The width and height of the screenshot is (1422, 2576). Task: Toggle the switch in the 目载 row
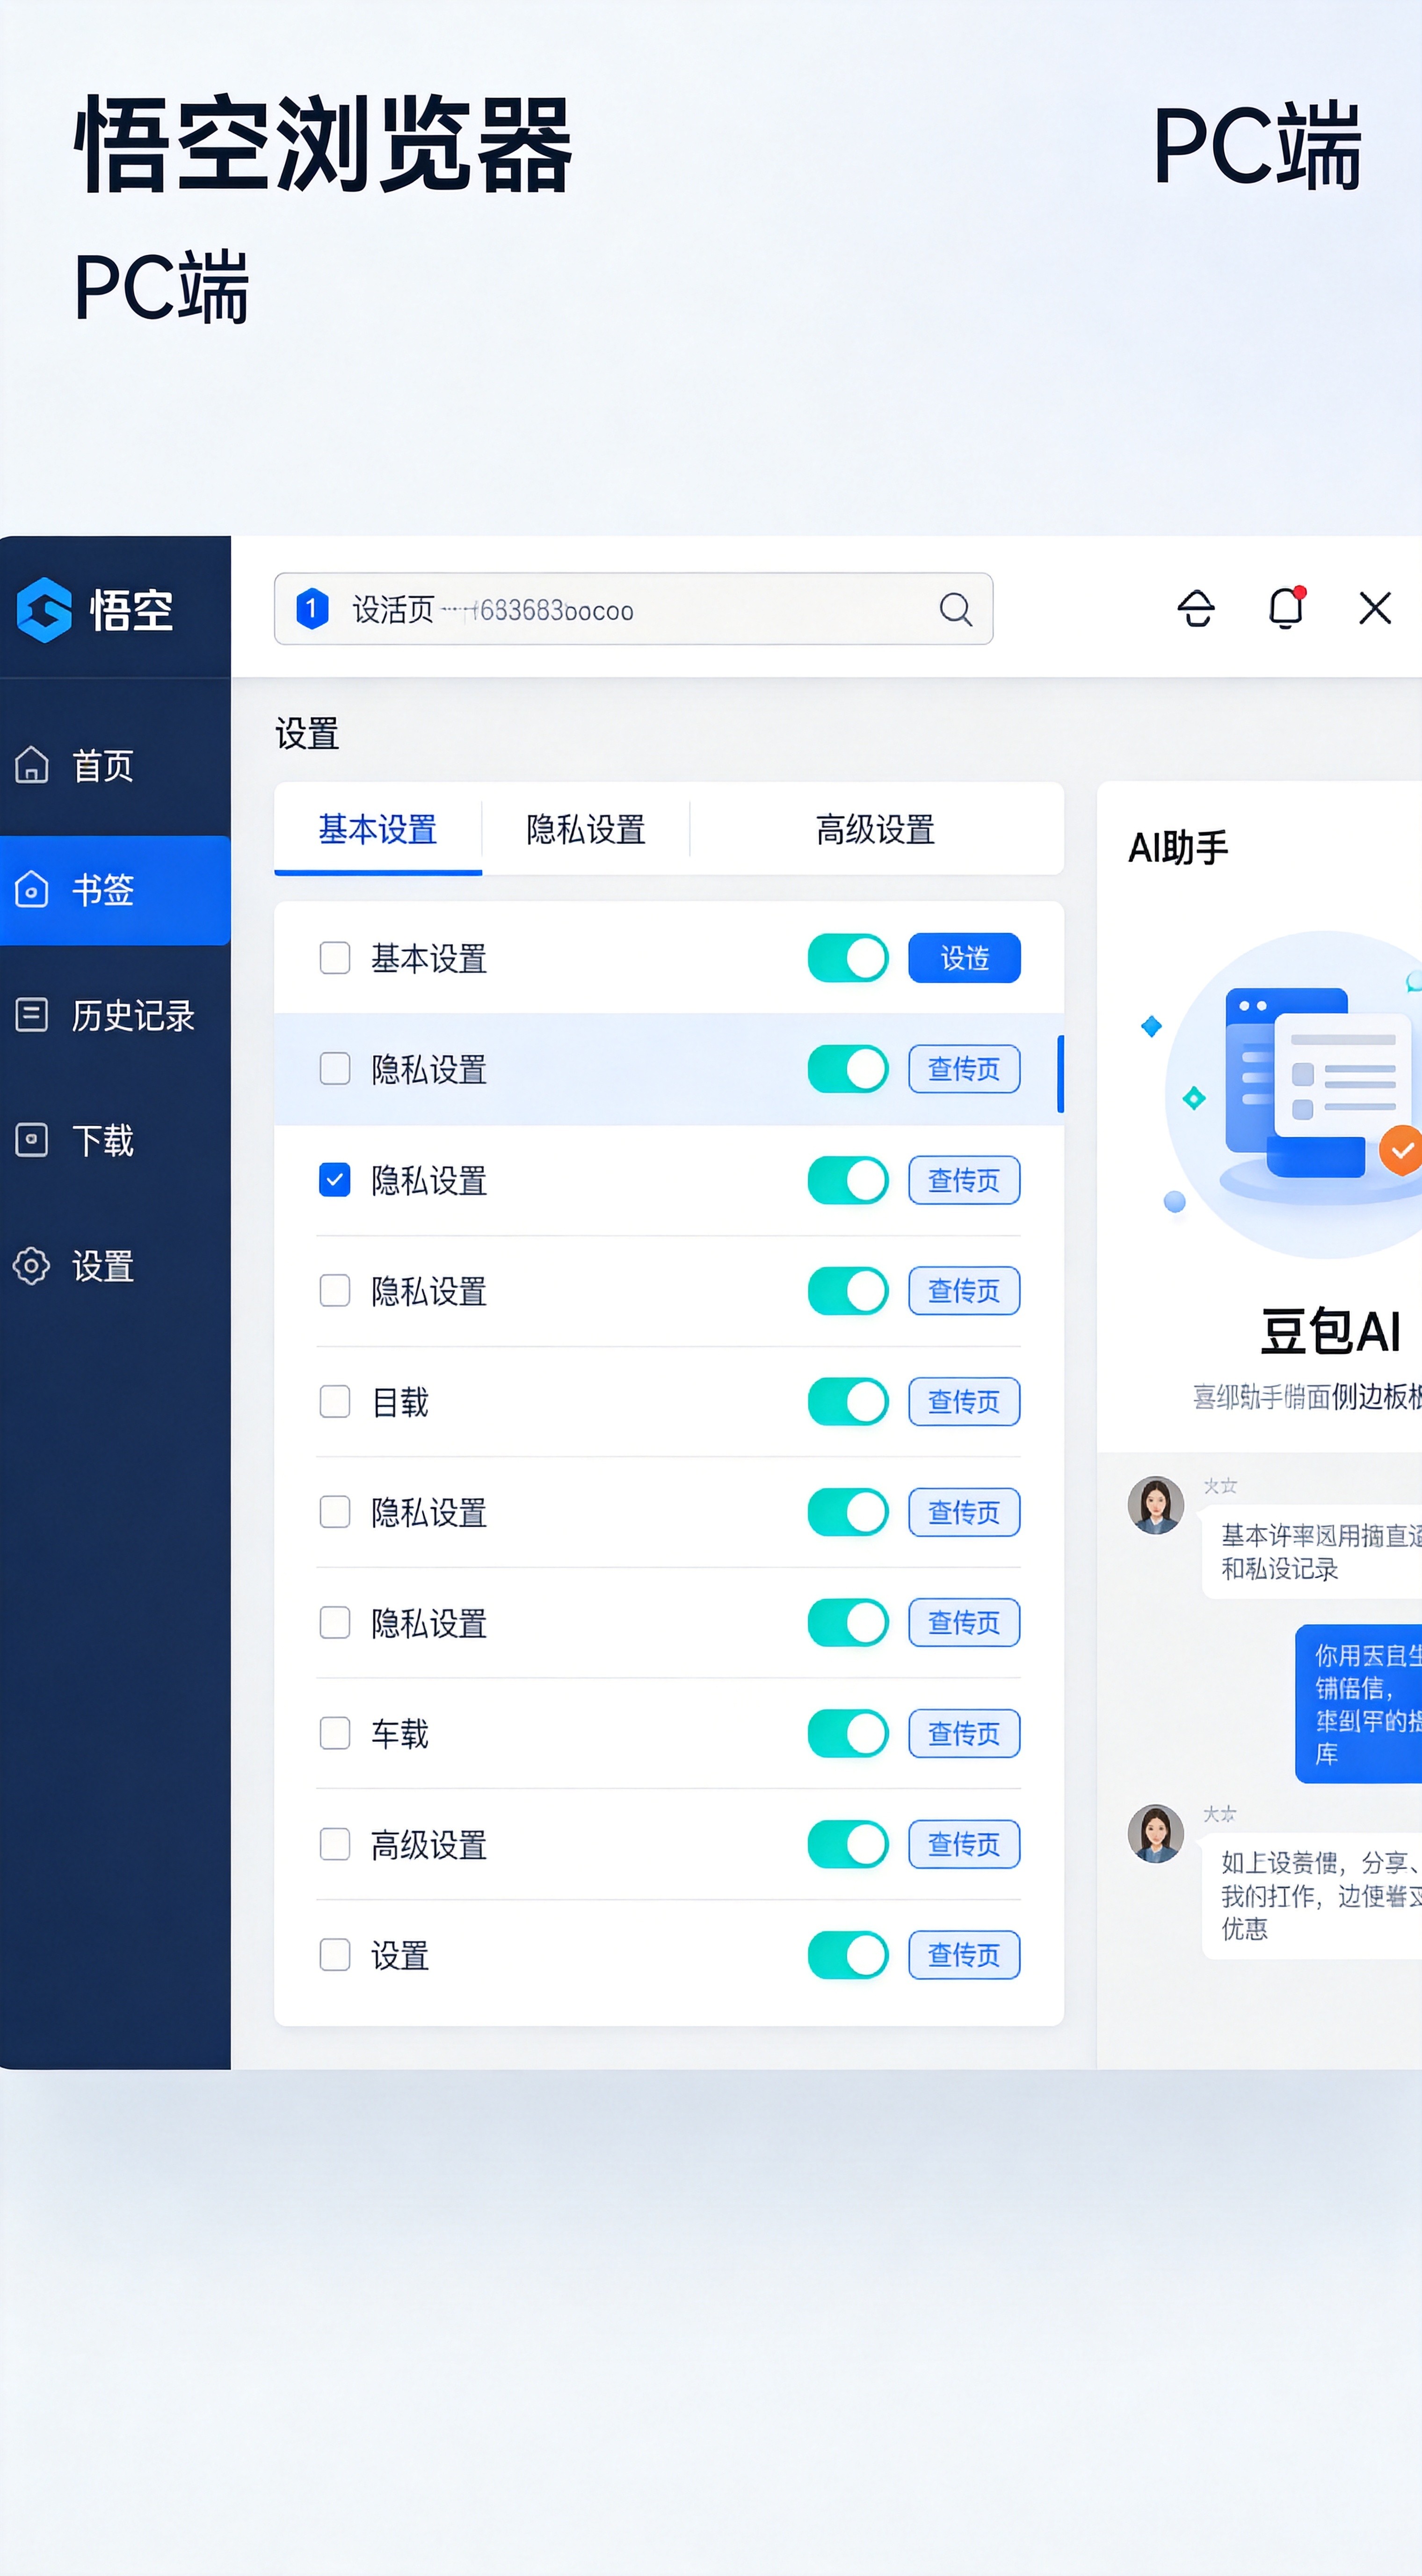[849, 1401]
